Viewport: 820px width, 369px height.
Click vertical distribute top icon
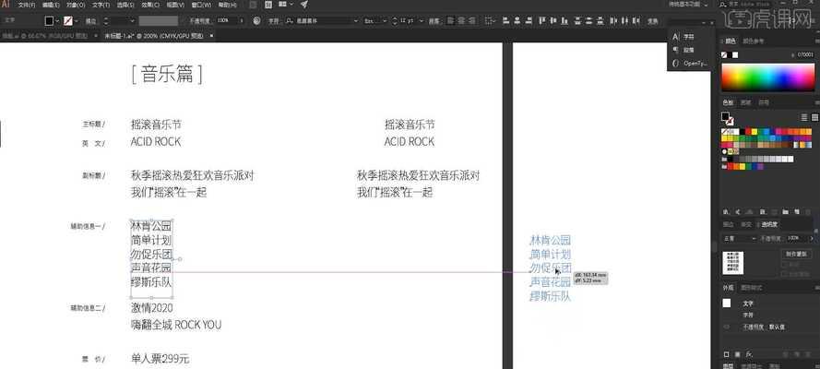click(577, 21)
